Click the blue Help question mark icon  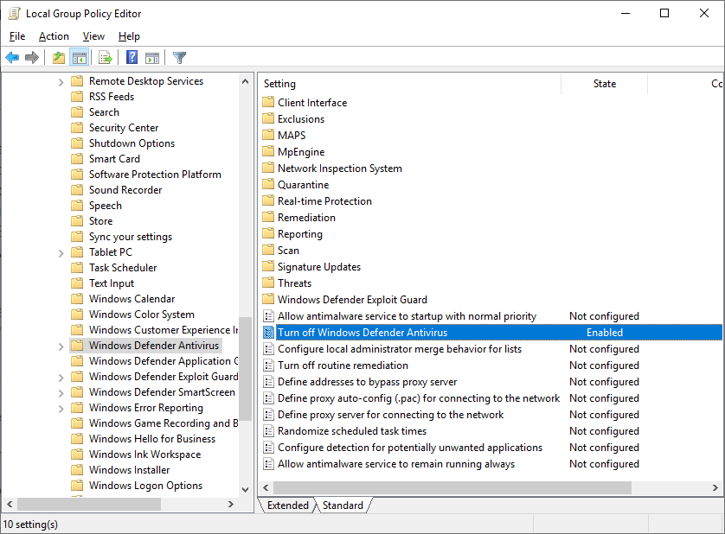click(132, 57)
